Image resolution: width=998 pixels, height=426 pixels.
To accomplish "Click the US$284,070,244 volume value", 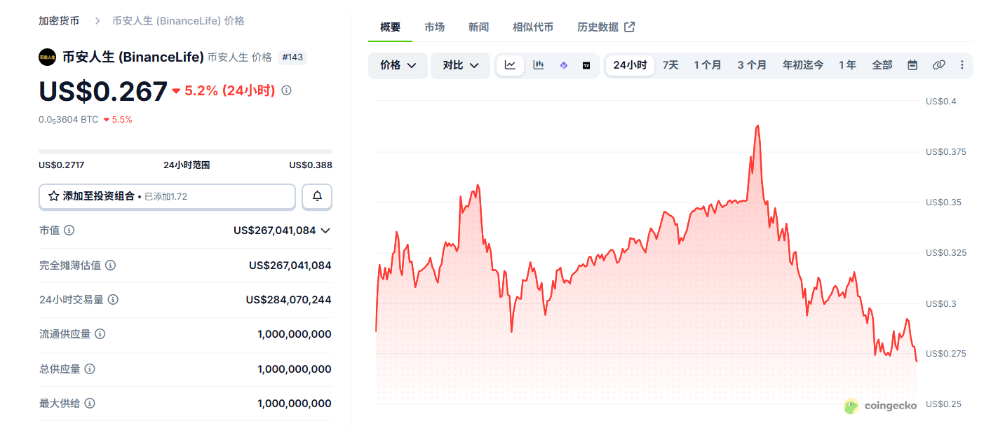I will coord(288,300).
